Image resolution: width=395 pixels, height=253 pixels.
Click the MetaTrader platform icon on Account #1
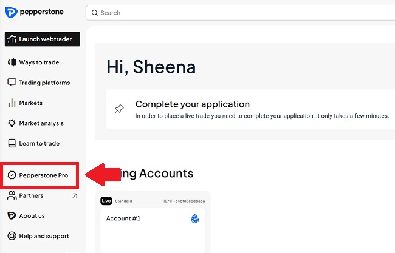(x=194, y=218)
